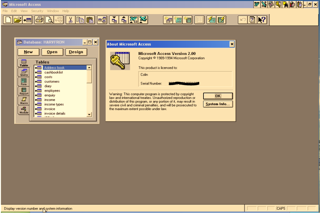Click the Print printer icon

point(39,20)
